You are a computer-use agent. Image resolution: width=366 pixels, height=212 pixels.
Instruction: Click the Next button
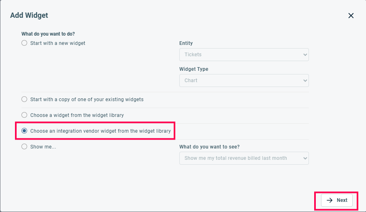(337, 200)
